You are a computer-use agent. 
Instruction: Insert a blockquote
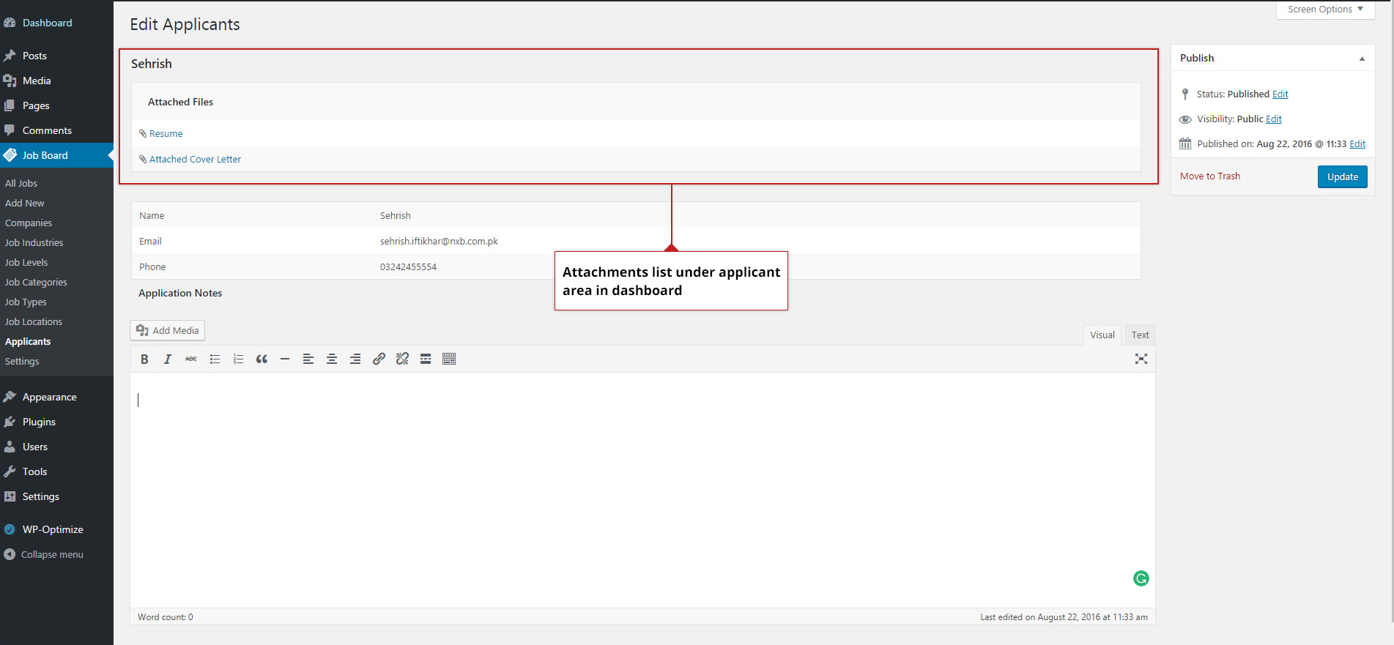(262, 359)
